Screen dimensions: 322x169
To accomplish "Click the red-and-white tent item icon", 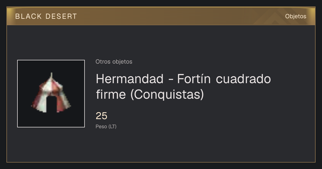I will pos(51,93).
